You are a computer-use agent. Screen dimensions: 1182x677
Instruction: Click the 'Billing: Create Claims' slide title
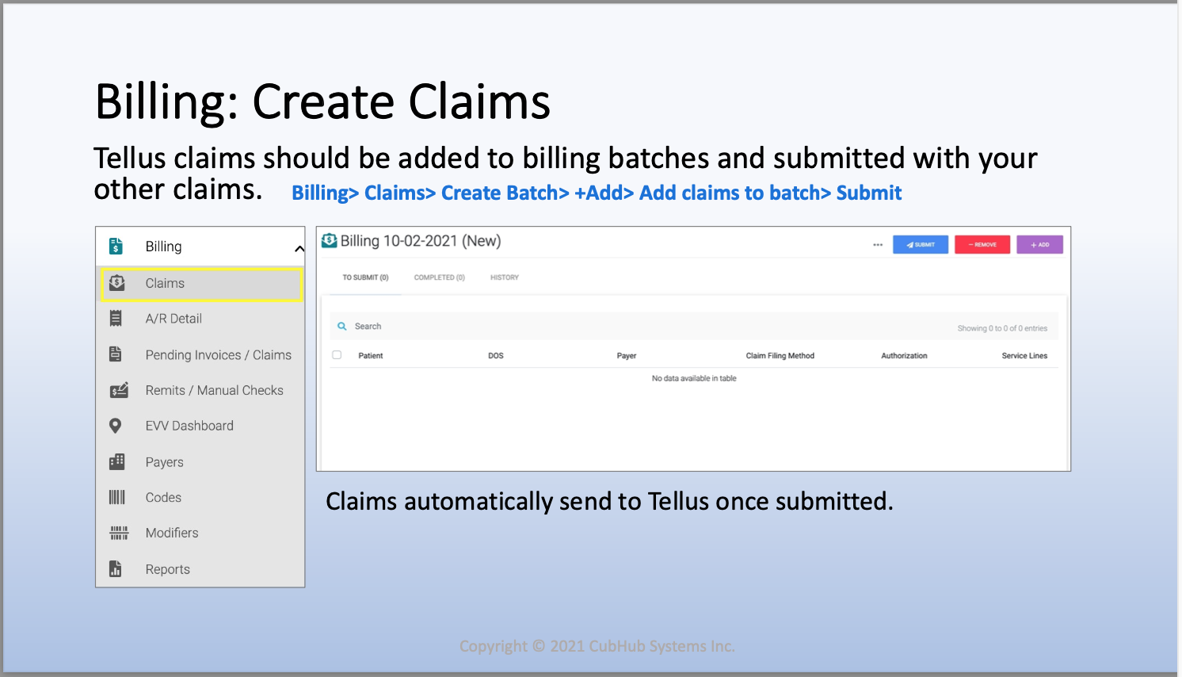click(x=322, y=101)
